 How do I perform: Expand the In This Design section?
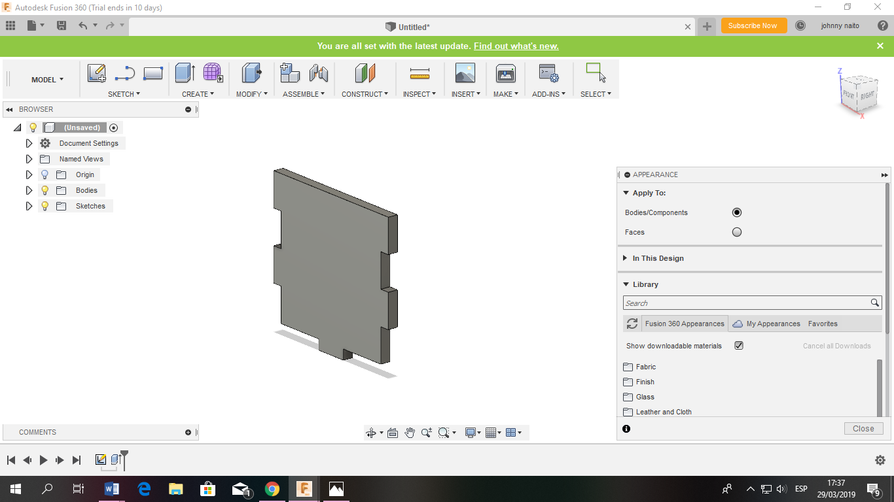(x=626, y=258)
